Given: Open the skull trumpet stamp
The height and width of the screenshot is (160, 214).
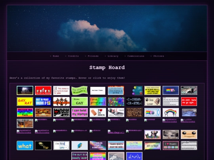Looking at the screenshot, I should click(43, 145).
